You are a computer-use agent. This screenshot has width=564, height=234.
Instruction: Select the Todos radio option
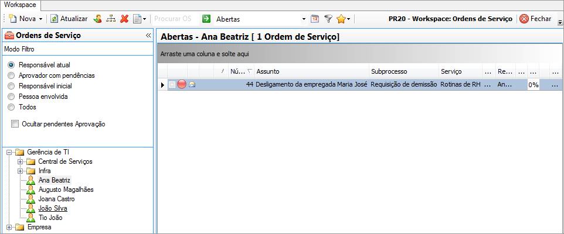12,106
